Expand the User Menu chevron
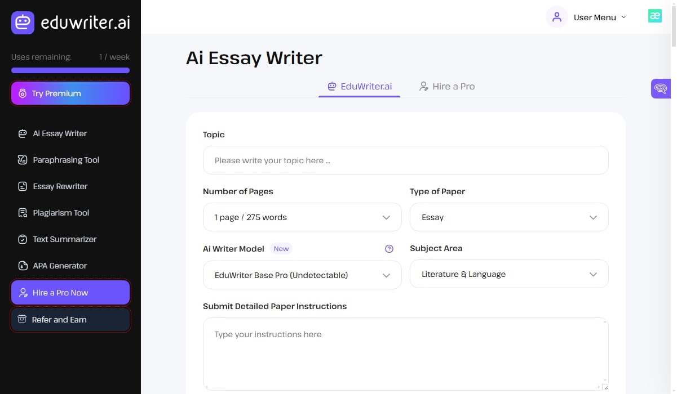The height and width of the screenshot is (394, 677). pos(623,17)
